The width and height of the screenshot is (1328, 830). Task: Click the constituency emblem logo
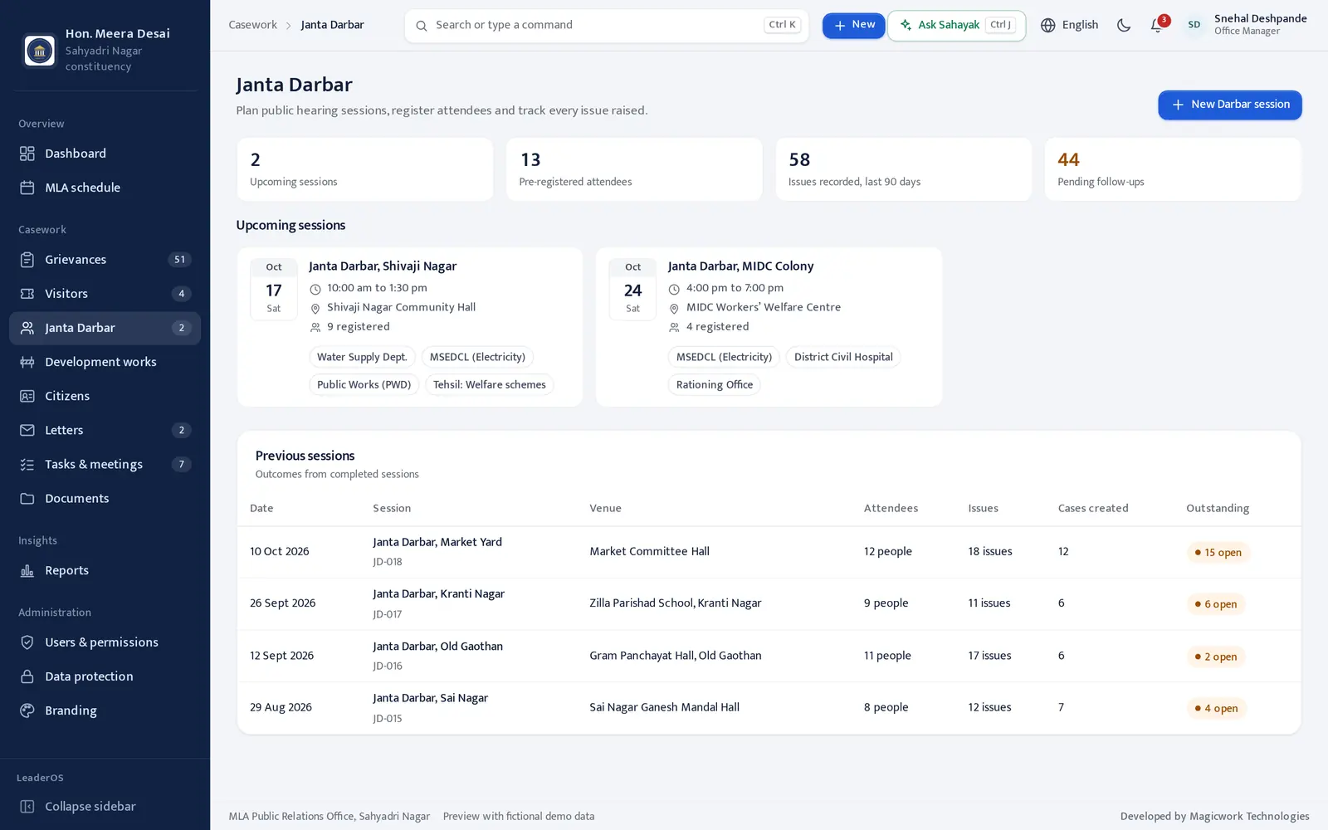tap(39, 50)
